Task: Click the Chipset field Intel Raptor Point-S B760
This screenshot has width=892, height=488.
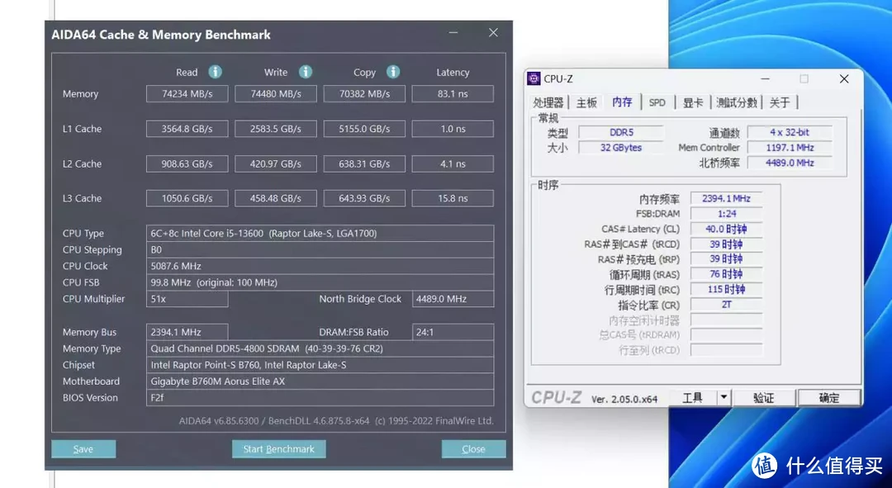Action: click(320, 365)
